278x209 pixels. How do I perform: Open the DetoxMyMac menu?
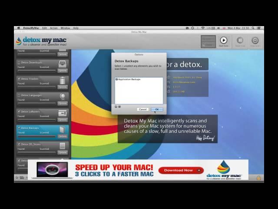coord(31,28)
